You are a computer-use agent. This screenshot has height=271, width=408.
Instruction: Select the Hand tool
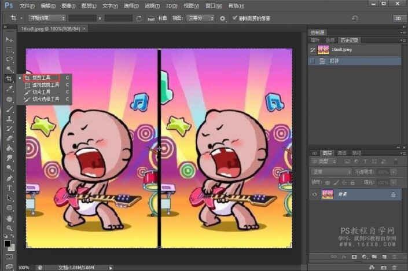9,218
